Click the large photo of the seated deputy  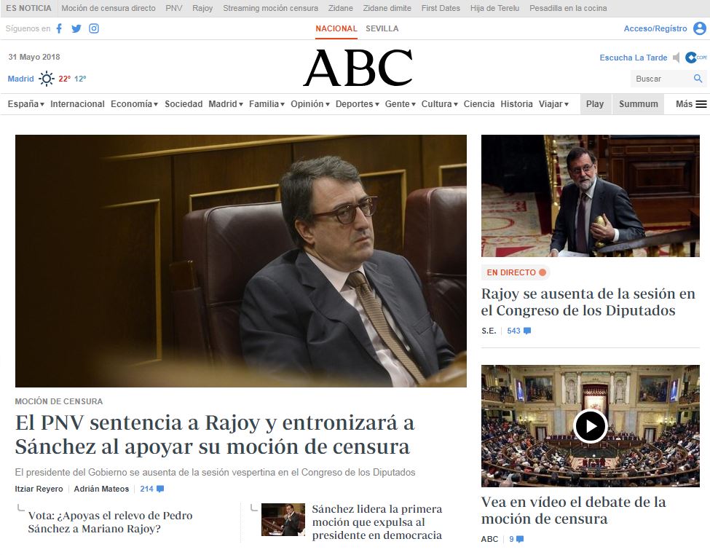point(241,261)
